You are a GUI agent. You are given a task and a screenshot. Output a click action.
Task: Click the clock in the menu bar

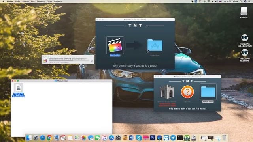pos(227,2)
